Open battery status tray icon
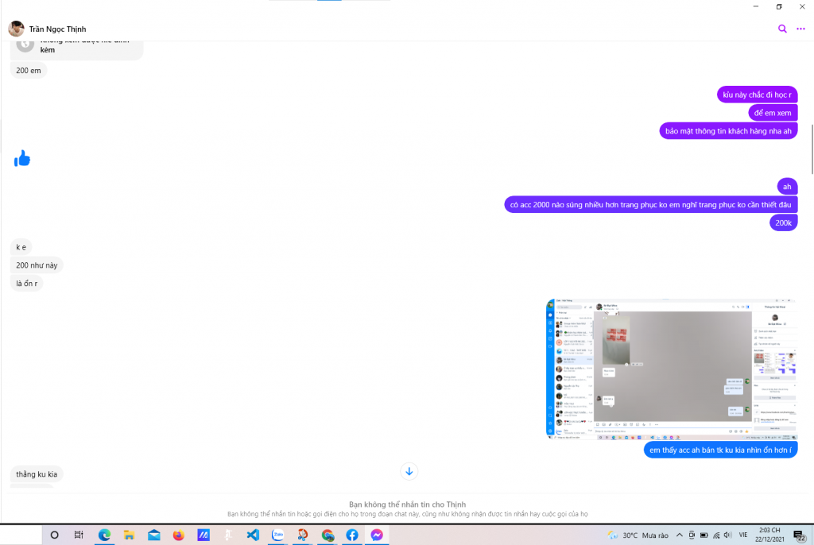The width and height of the screenshot is (814, 545). click(704, 535)
